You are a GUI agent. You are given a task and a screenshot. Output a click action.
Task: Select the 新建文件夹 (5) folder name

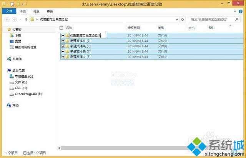pyautogui.click(x=80, y=57)
